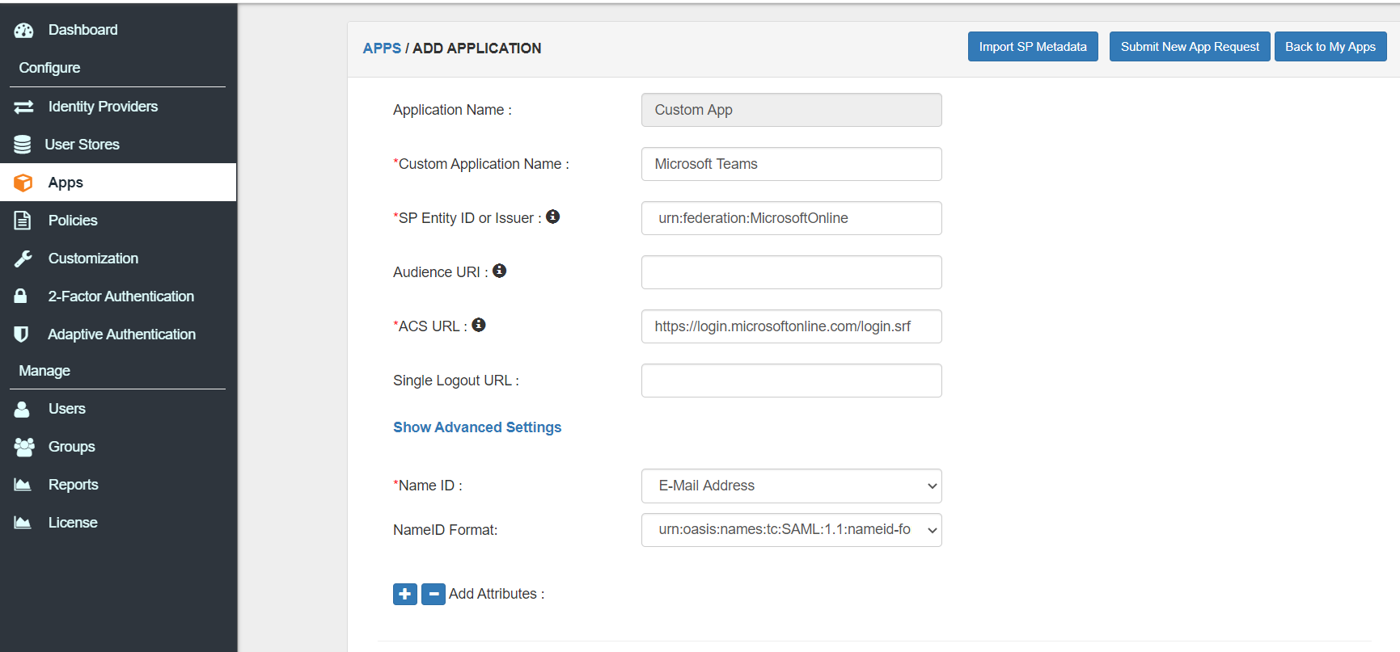Add an attribute with the plus button
The image size is (1400, 652).
tap(405, 594)
